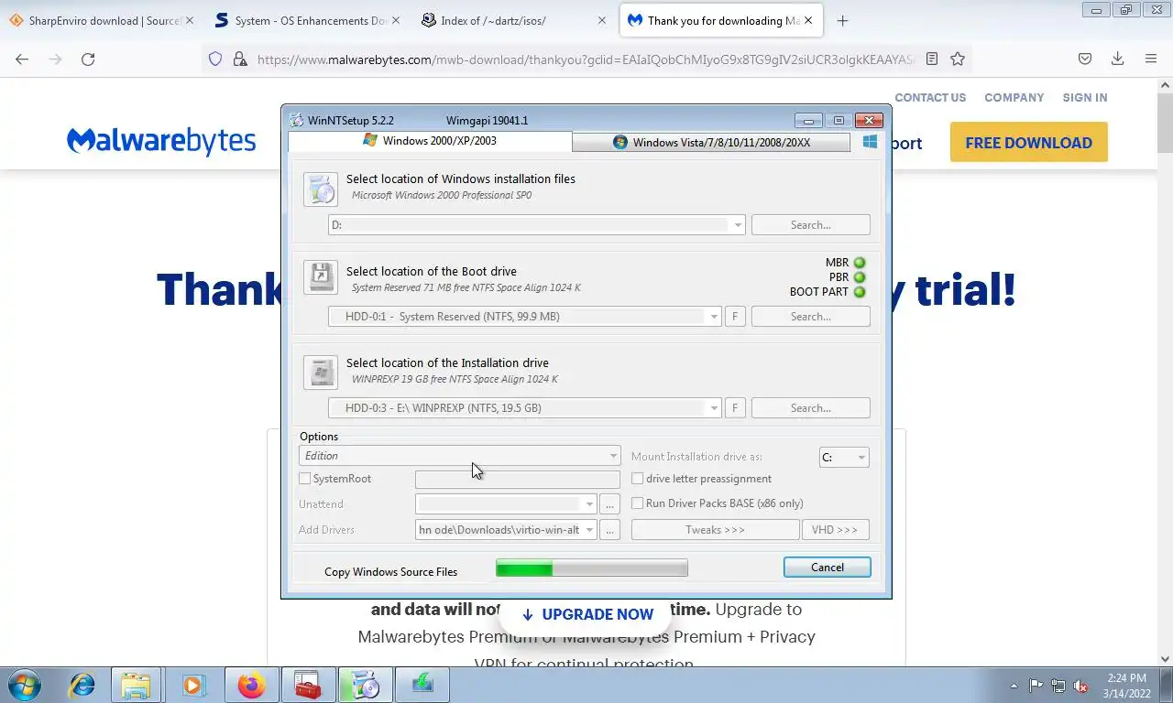Open Windows Media Player from the taskbar
This screenshot has width=1173, height=703.
(193, 685)
